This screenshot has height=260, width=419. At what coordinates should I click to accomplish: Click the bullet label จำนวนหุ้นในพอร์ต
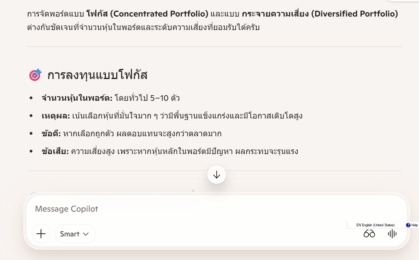77,98
